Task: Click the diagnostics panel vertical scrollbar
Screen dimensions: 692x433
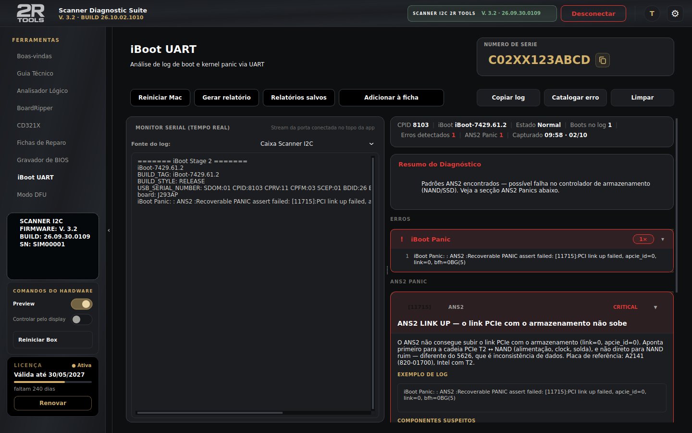Action: (x=677, y=205)
